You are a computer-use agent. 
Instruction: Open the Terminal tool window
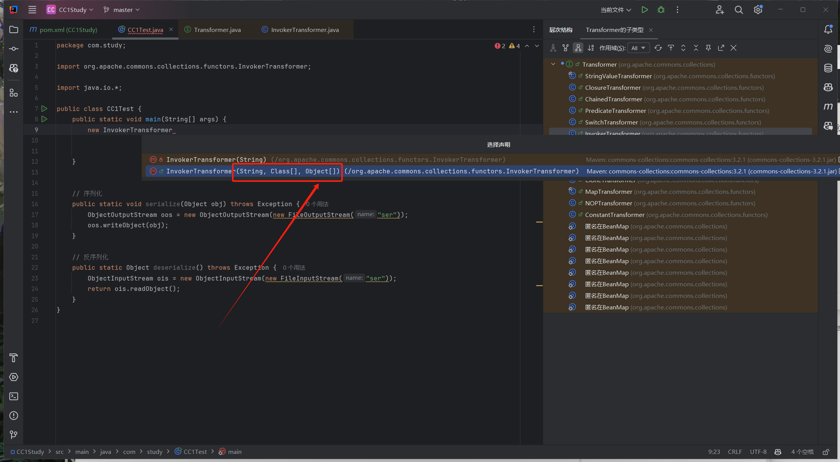14,396
